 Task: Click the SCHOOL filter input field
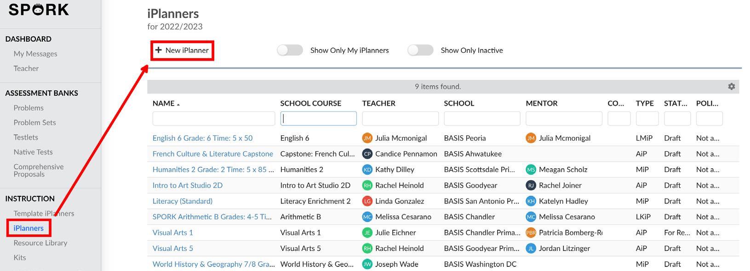click(482, 118)
